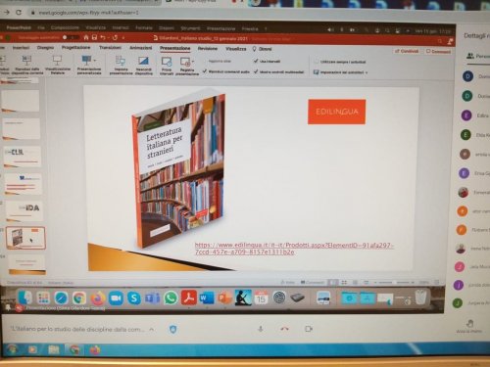Click the Alza la mano hand icon
The image size is (490, 367).
(469, 324)
